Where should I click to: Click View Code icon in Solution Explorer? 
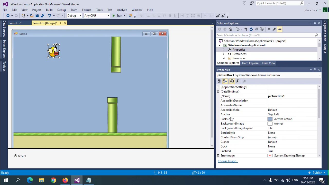269,29
